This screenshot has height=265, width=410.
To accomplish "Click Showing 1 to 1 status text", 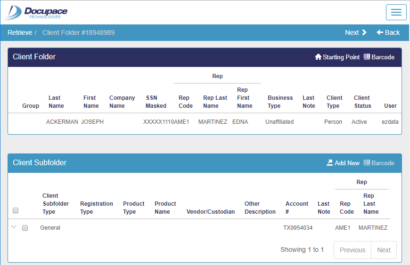I will [x=302, y=249].
